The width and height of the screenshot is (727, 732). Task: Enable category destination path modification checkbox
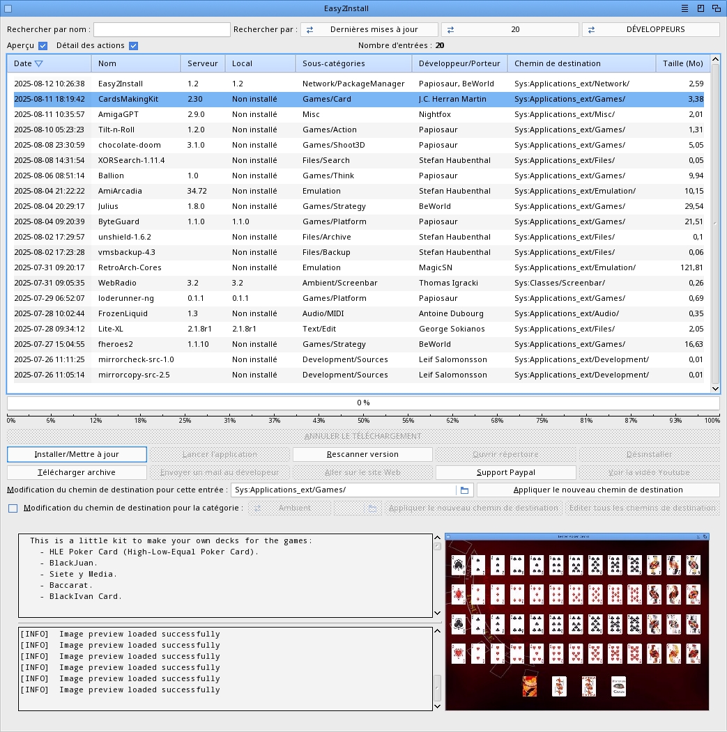[13, 508]
